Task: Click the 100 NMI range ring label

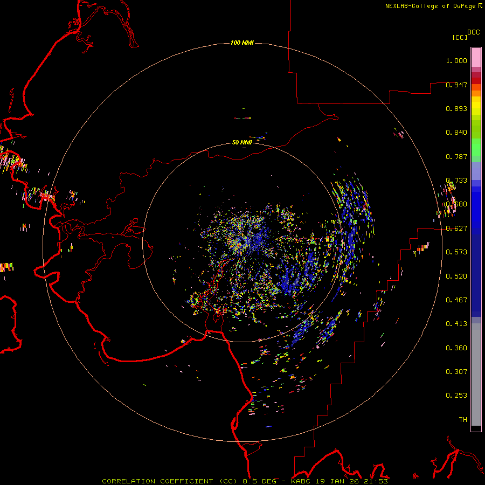Action: [242, 43]
